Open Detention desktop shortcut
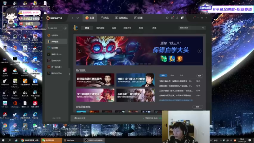 point(5,82)
